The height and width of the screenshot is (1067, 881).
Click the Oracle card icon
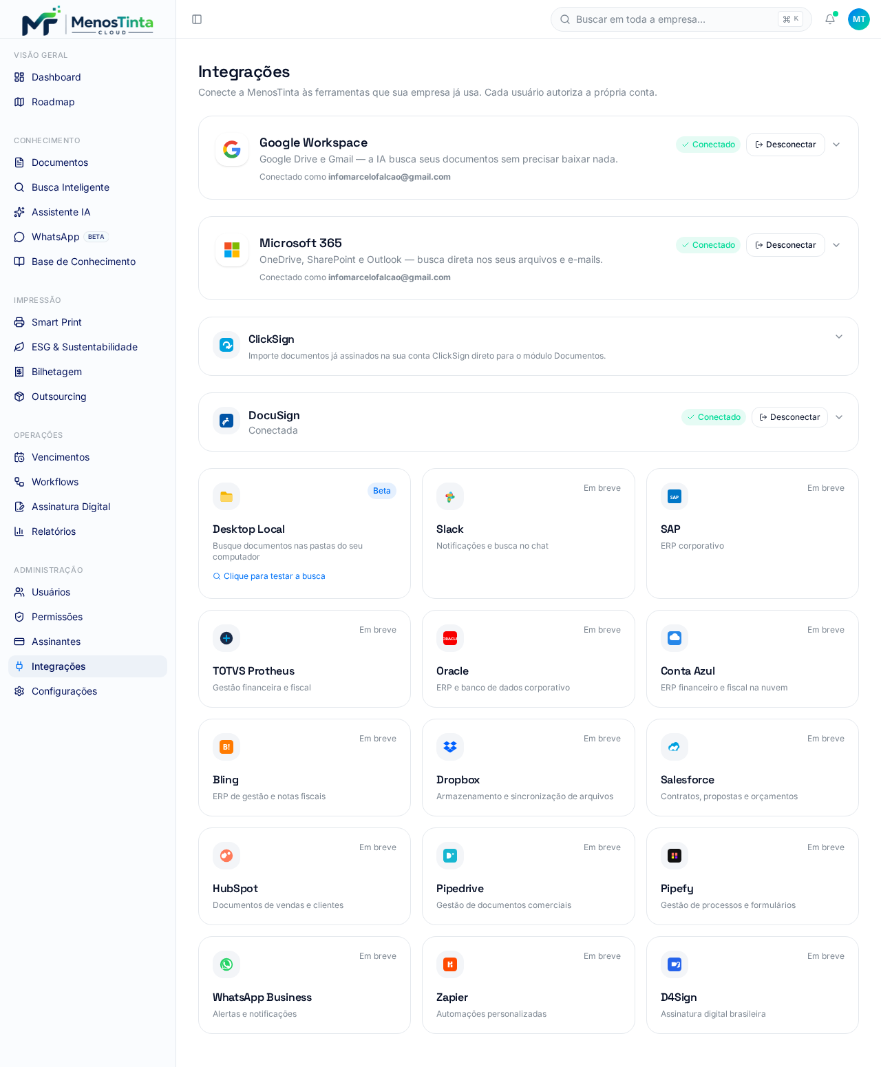(x=450, y=638)
